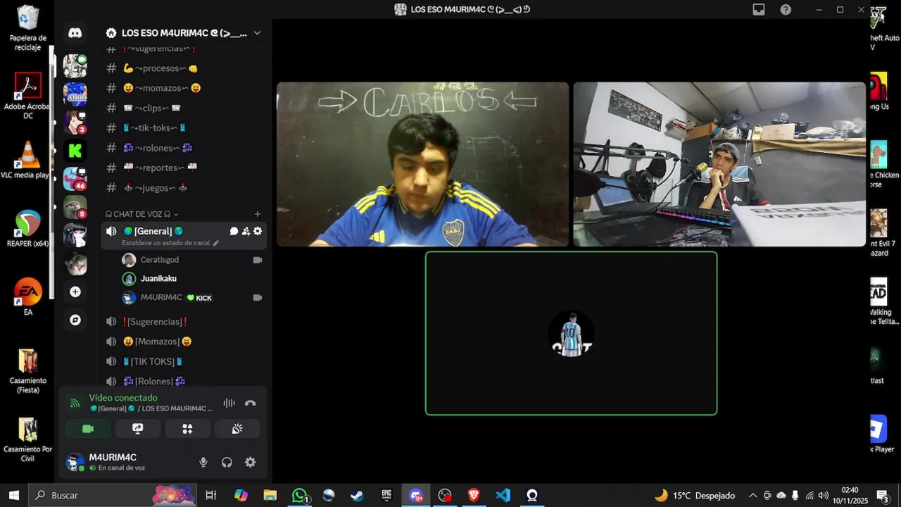The image size is (901, 507).
Task: Open server icon with 46 notifications badge
Action: (75, 179)
